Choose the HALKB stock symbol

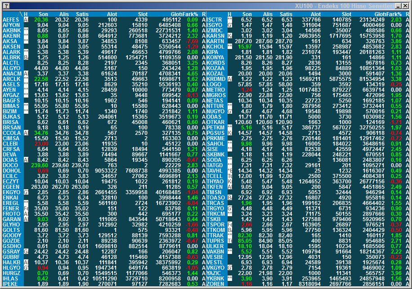click(11, 262)
